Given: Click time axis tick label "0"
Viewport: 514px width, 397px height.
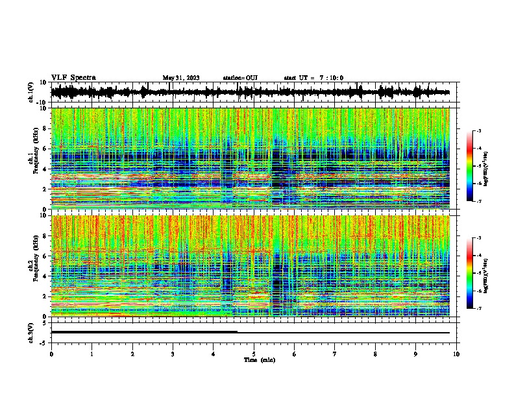Looking at the screenshot, I should click(51, 354).
